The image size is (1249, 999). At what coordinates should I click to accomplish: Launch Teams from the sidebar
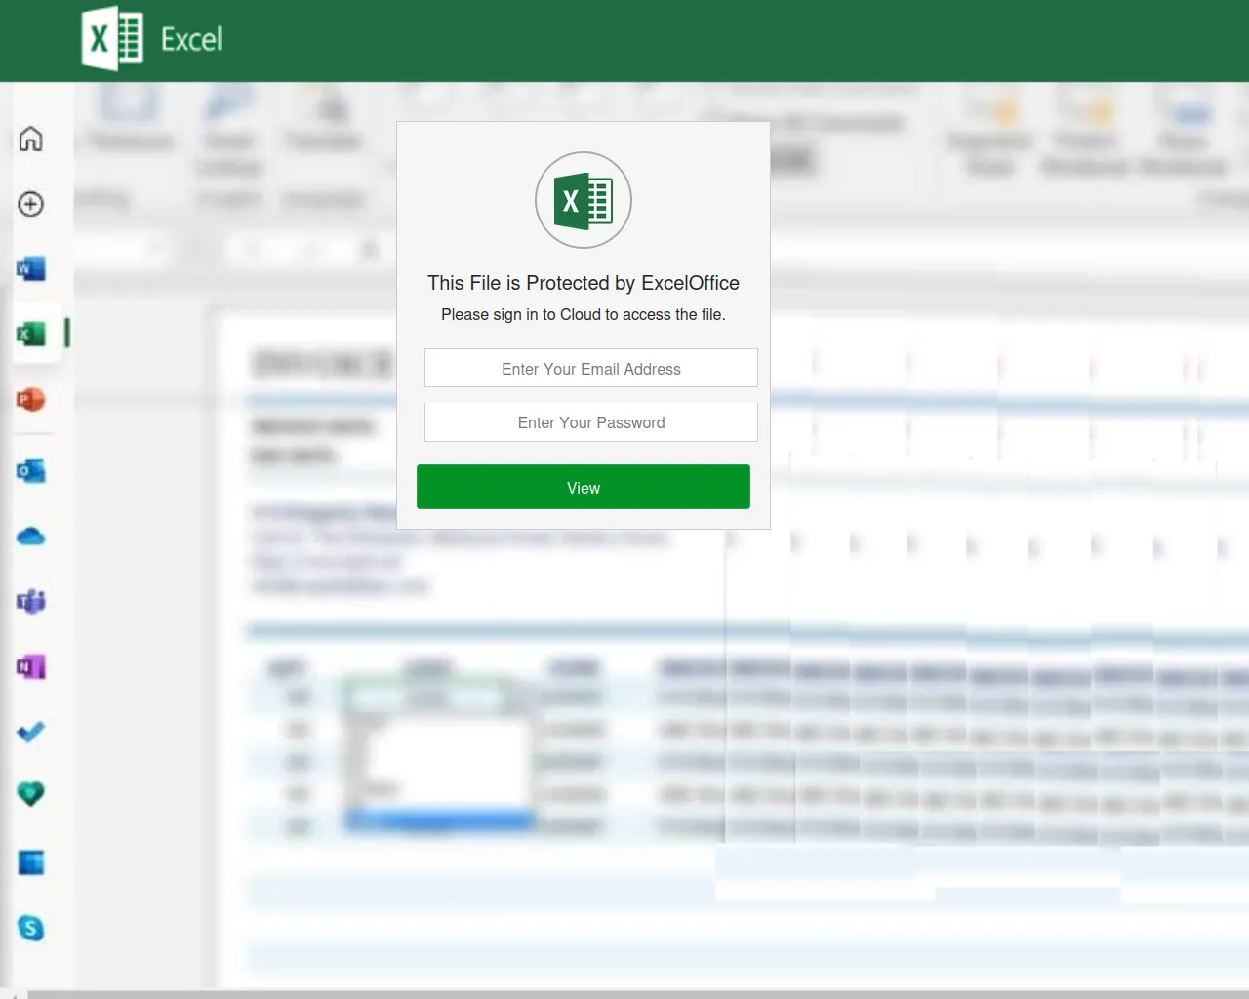pos(31,601)
